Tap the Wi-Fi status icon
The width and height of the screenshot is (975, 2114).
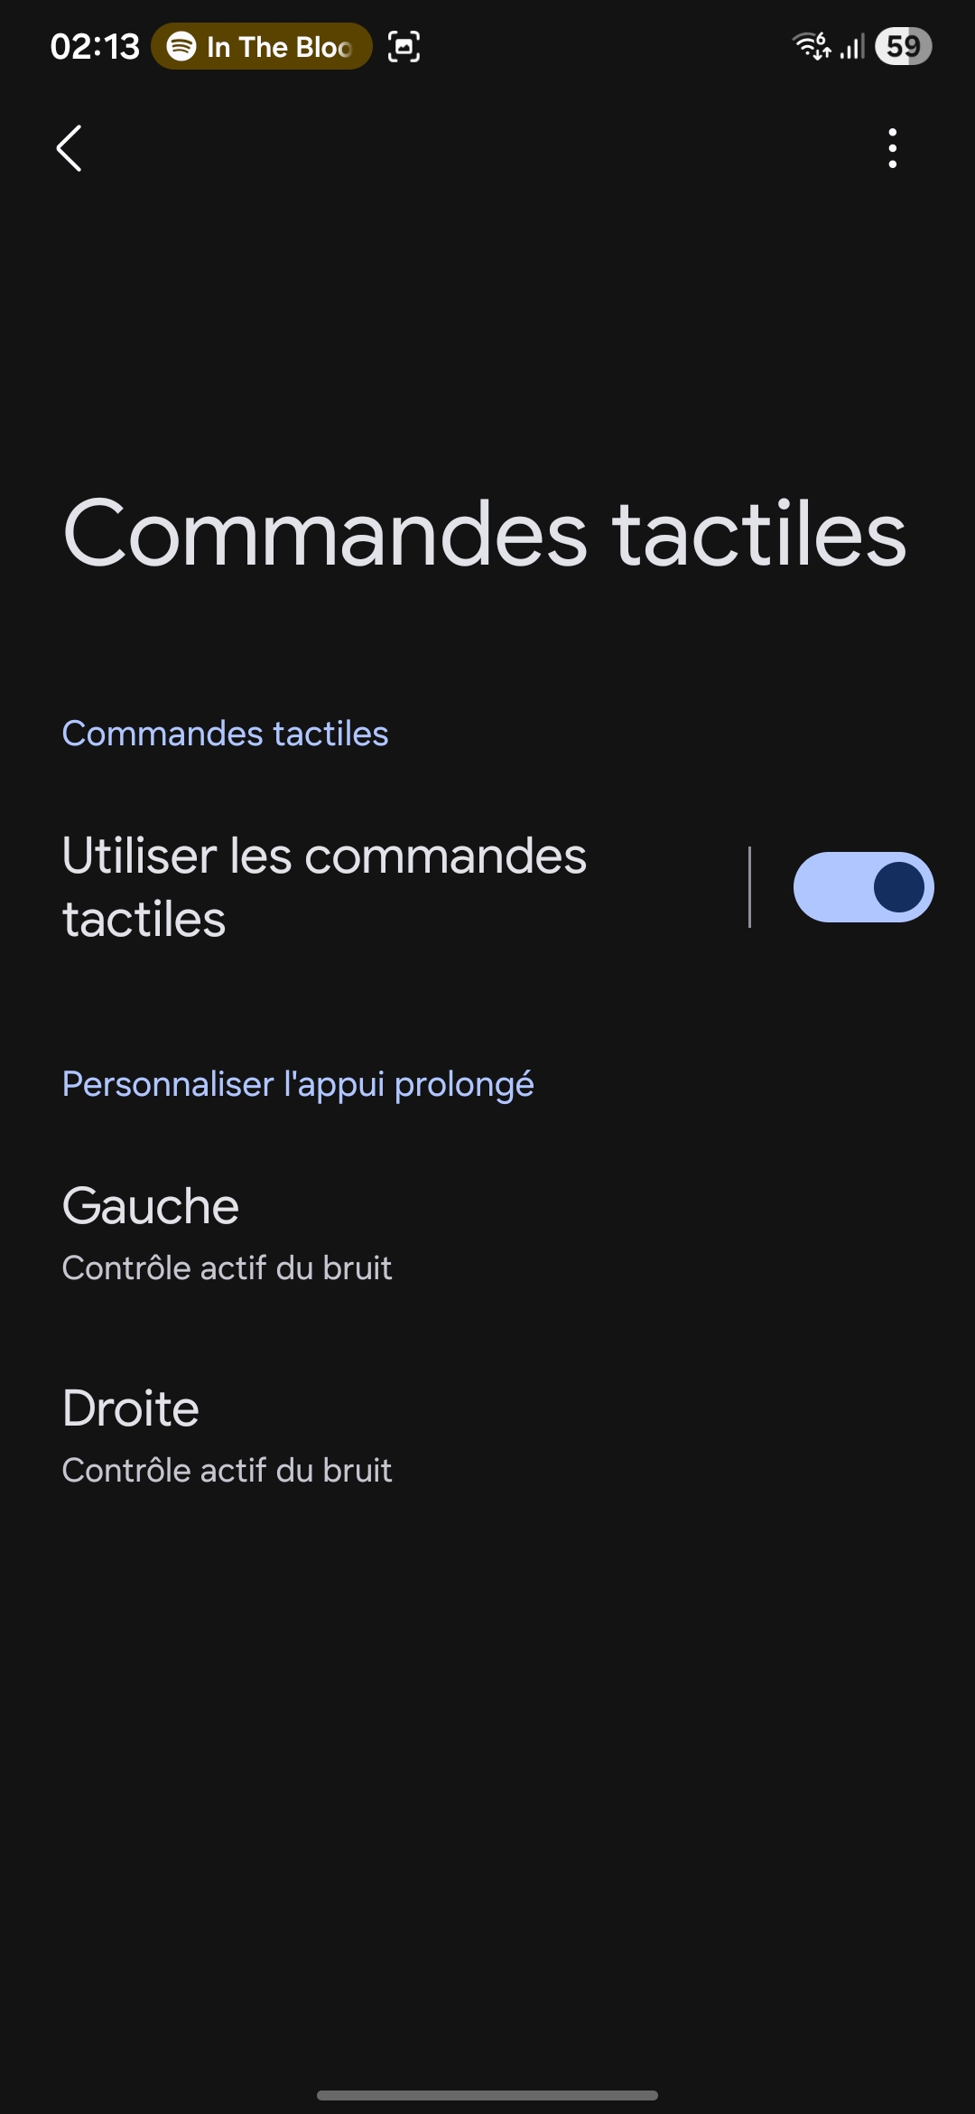click(x=812, y=45)
